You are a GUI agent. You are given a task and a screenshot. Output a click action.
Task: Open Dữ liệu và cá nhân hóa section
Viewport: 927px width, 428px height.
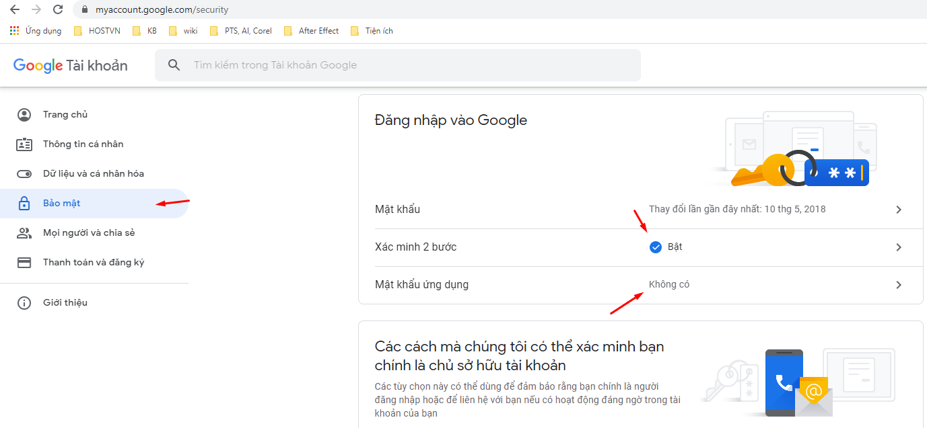tap(94, 174)
